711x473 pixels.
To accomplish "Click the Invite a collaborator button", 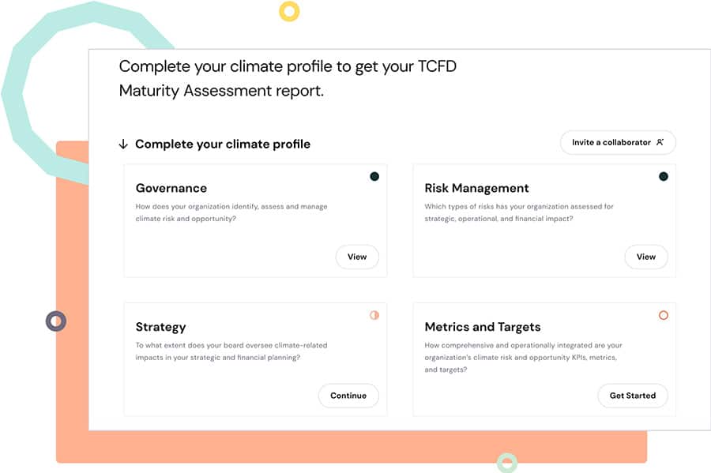I will 618,142.
